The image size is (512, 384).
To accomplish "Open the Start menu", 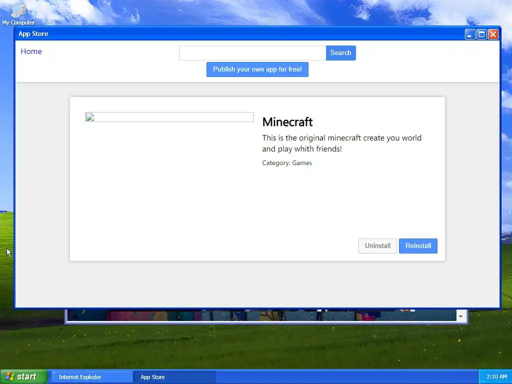I will pos(23,377).
